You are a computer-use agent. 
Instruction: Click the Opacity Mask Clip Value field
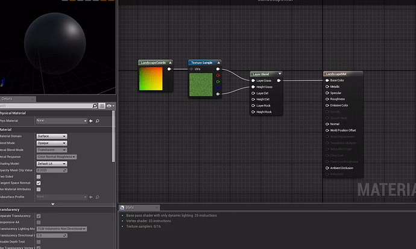pos(52,170)
